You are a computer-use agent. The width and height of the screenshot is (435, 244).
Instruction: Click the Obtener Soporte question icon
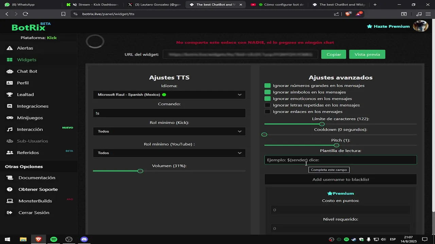[x=10, y=189]
